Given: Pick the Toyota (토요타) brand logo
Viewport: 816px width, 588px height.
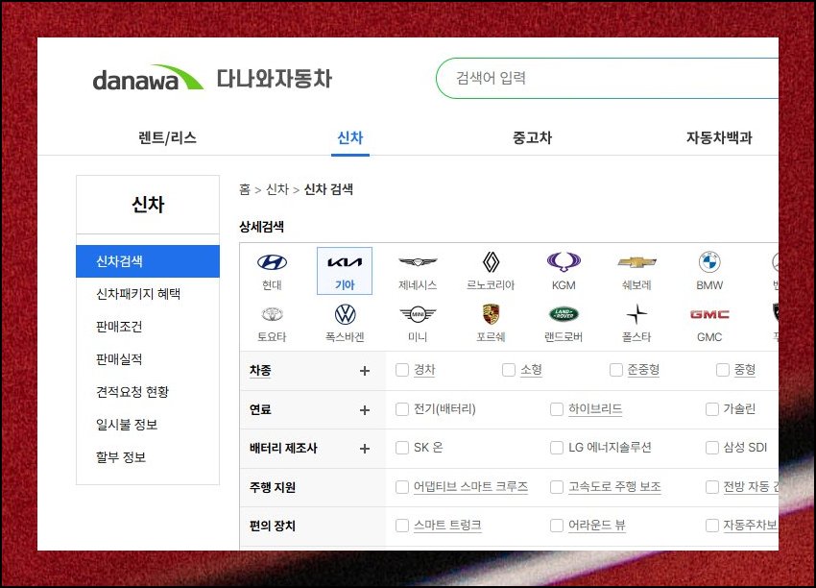Looking at the screenshot, I should [x=272, y=314].
